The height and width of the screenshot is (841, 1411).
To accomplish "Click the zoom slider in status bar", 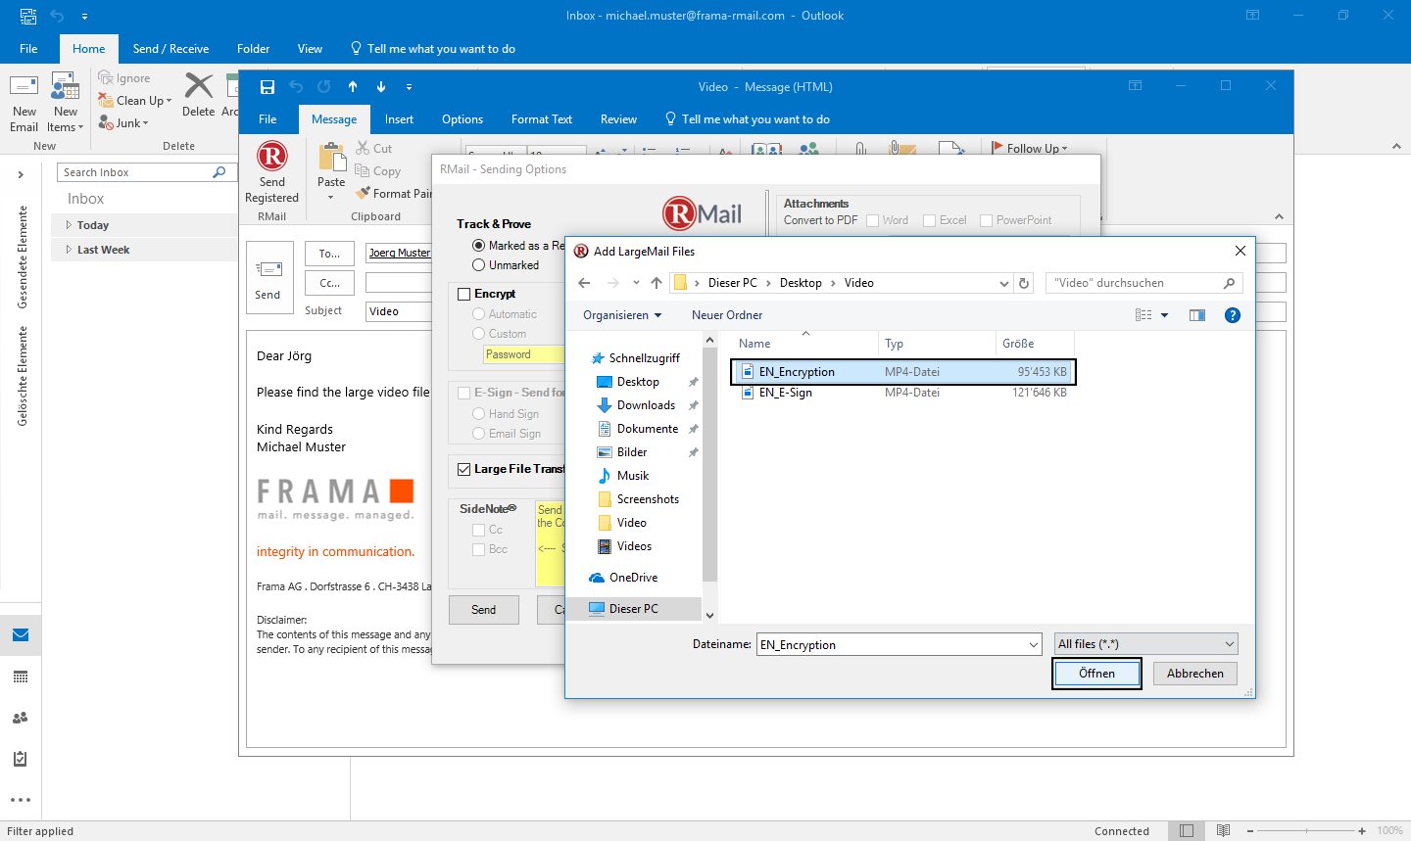I will point(1306,830).
